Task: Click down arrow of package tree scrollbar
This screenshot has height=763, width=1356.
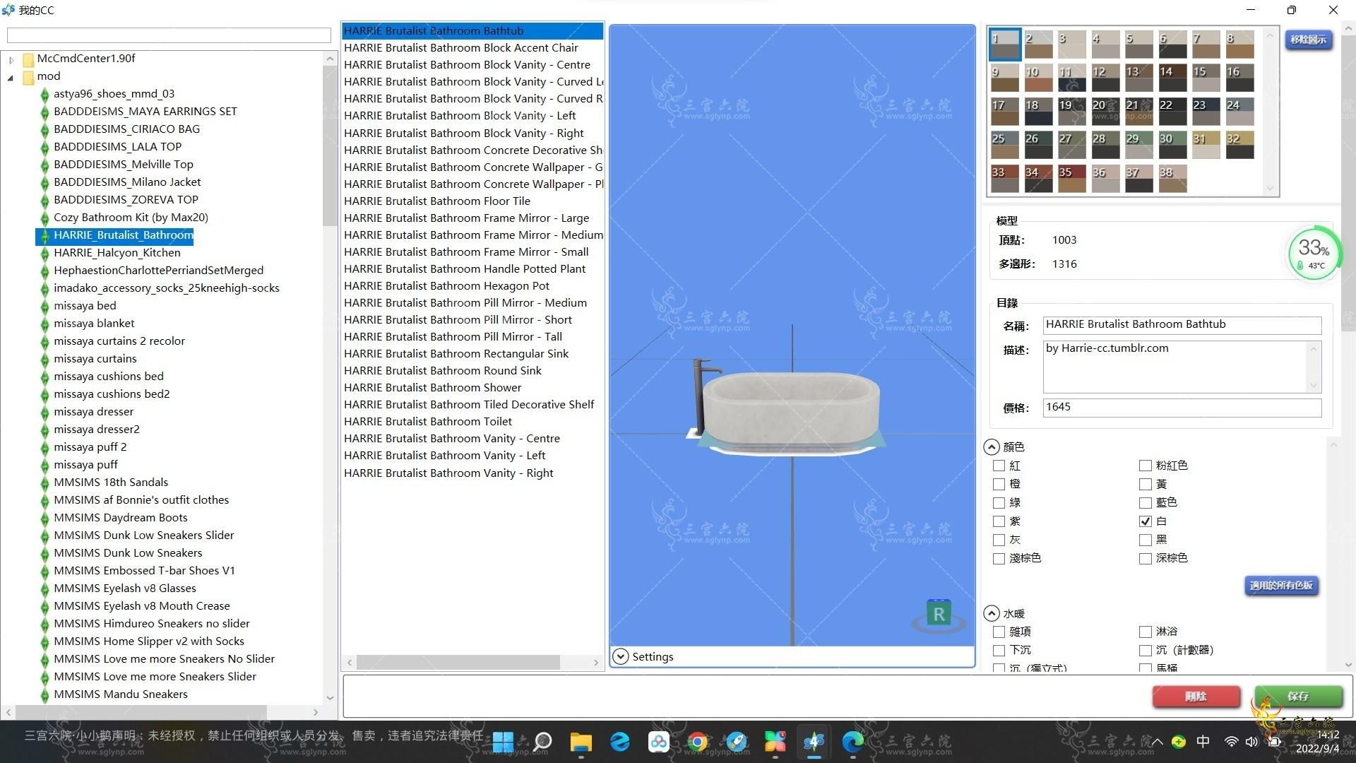Action: click(x=330, y=698)
